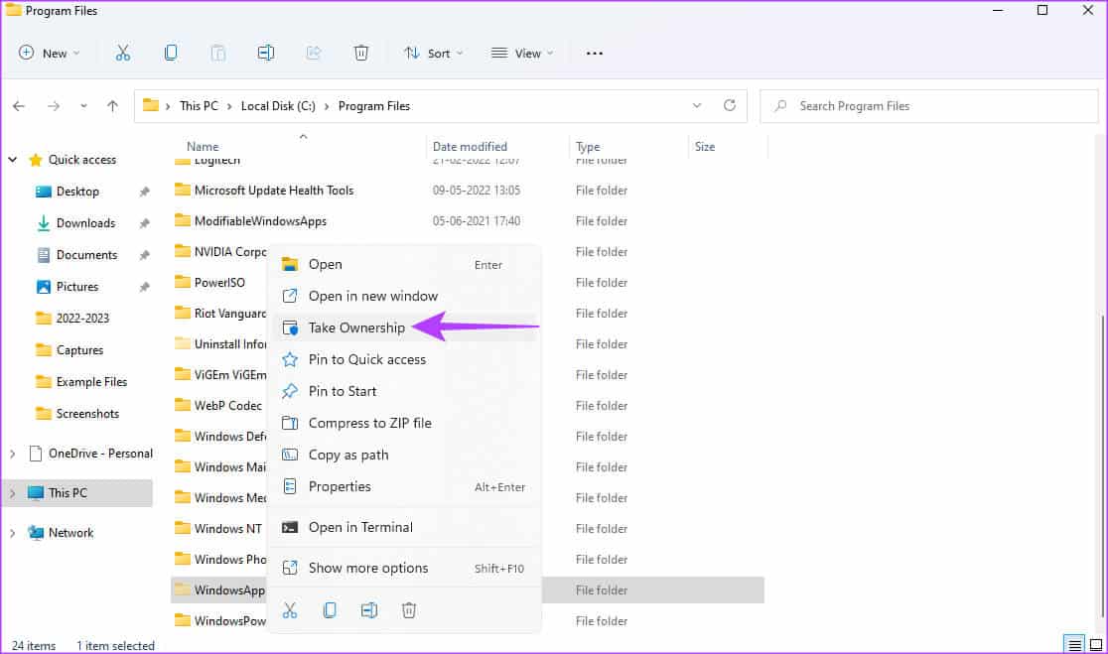
Task: Click the Cut icon in the top toolbar
Action: (x=123, y=53)
